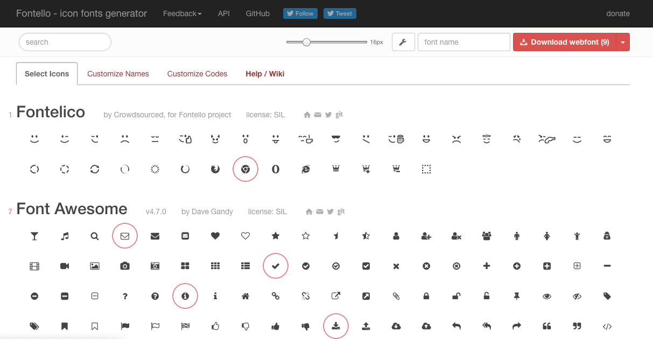The image size is (653, 339).
Task: Open the Download webfont caret dropdown
Action: (x=622, y=42)
